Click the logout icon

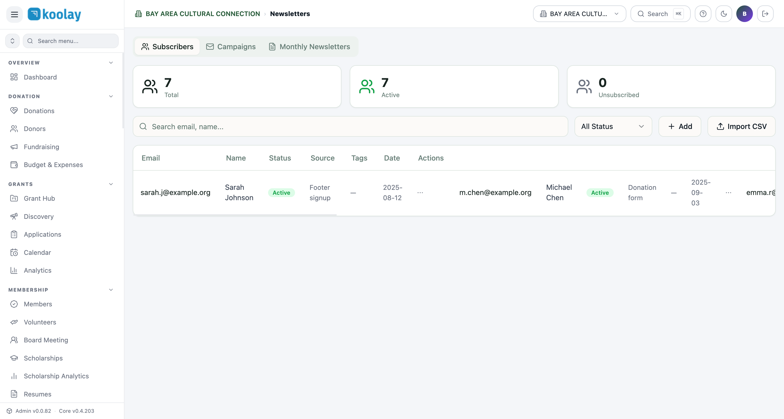coord(765,14)
